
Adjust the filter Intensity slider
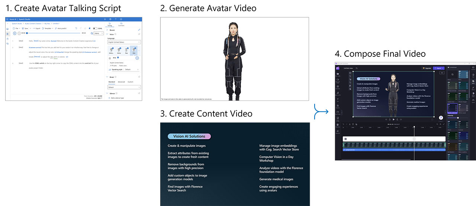(457, 118)
